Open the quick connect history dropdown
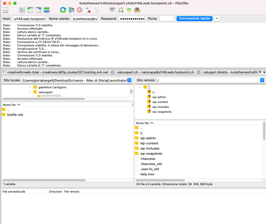 click(217, 19)
